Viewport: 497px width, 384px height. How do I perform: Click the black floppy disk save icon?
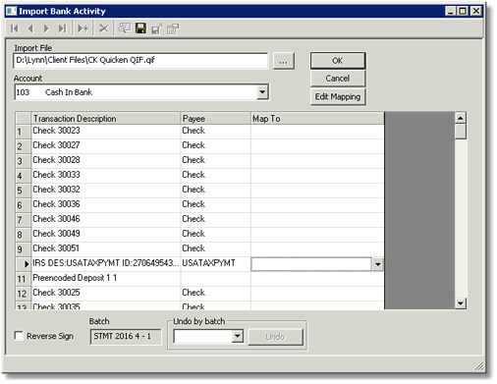click(x=140, y=28)
